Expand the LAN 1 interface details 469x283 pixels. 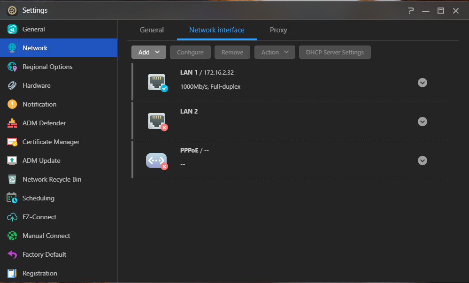click(x=423, y=83)
